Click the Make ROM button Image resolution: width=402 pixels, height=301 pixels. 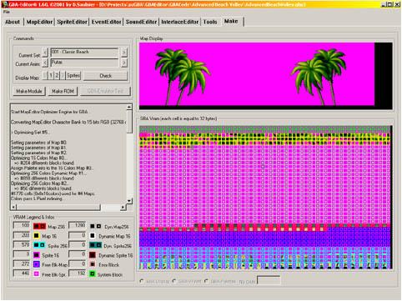[63, 91]
